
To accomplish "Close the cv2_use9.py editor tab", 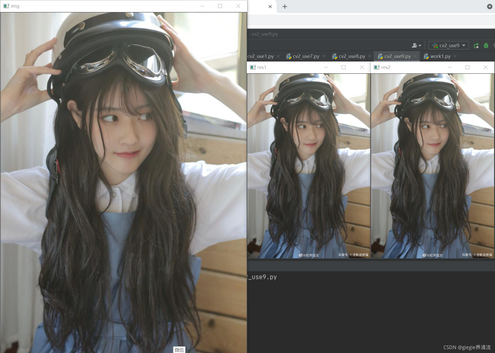I will pos(415,56).
